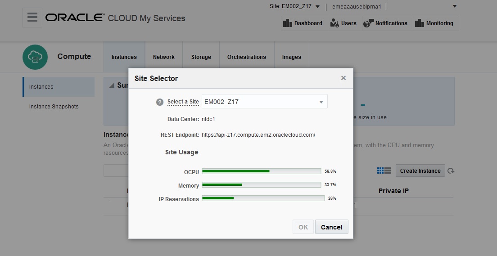Open the Orchestrations tab

[247, 57]
